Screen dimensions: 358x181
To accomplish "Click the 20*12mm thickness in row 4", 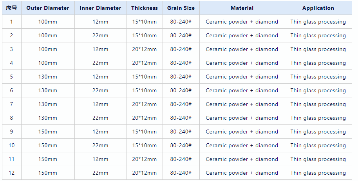I will click(145, 63).
